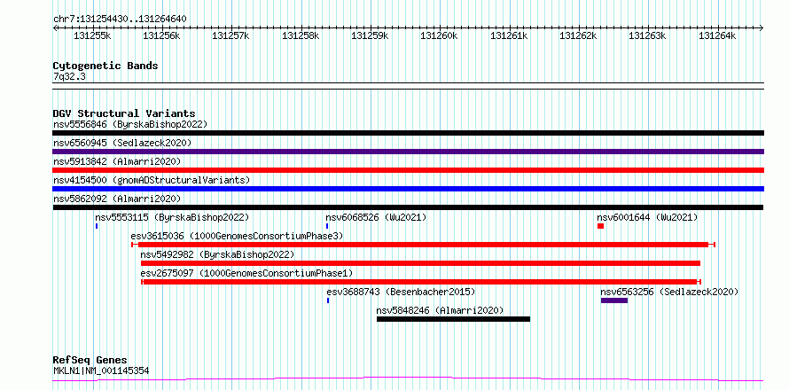The width and height of the screenshot is (789, 390).
Task: Click the nsv6068526 (Wu2021) label
Action: (377, 217)
